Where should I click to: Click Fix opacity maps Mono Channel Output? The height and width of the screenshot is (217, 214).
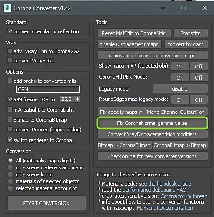(153, 112)
